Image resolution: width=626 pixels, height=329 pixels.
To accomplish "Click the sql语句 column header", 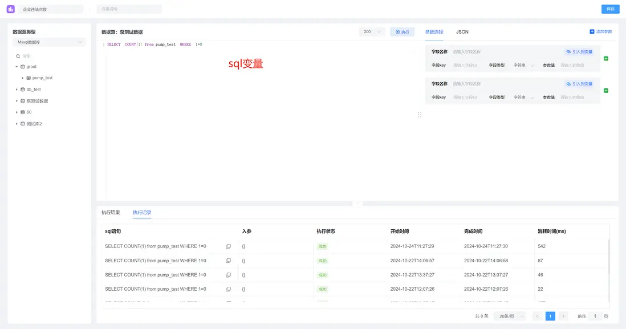I will click(x=113, y=231).
